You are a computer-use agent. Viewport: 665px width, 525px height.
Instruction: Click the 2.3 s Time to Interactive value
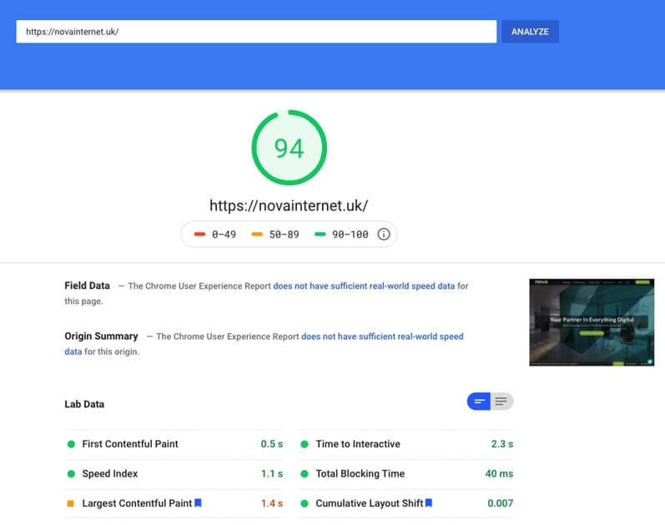point(502,444)
